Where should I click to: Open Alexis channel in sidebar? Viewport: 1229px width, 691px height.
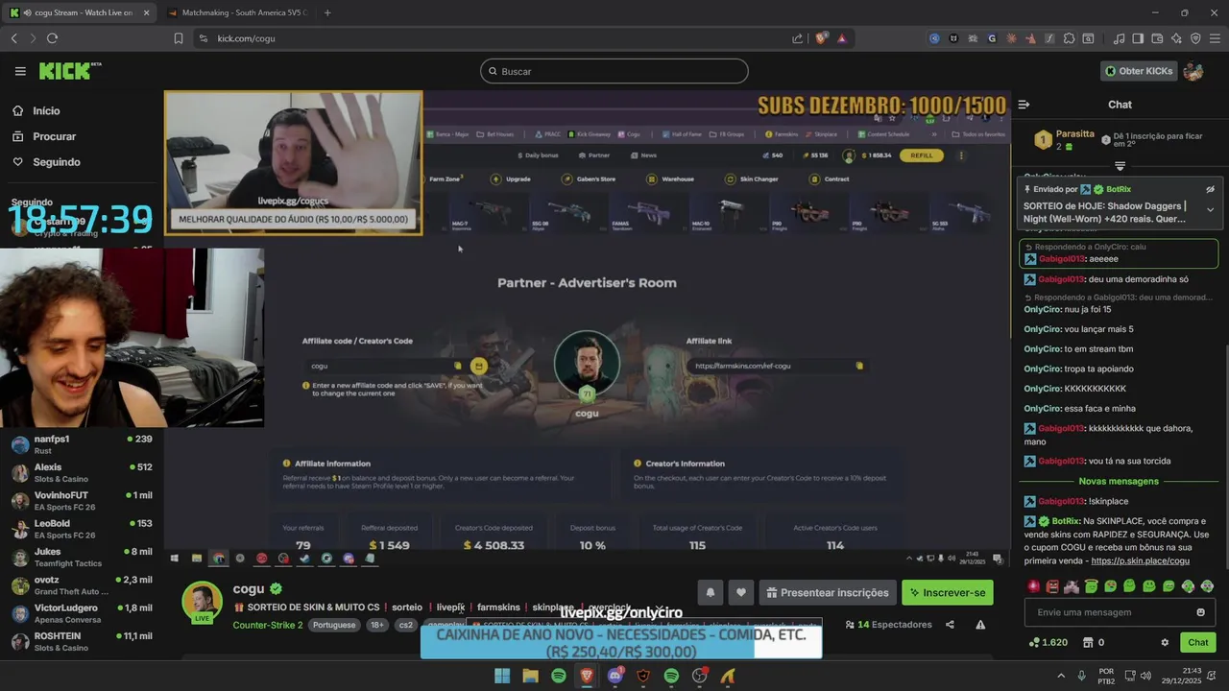pos(82,472)
